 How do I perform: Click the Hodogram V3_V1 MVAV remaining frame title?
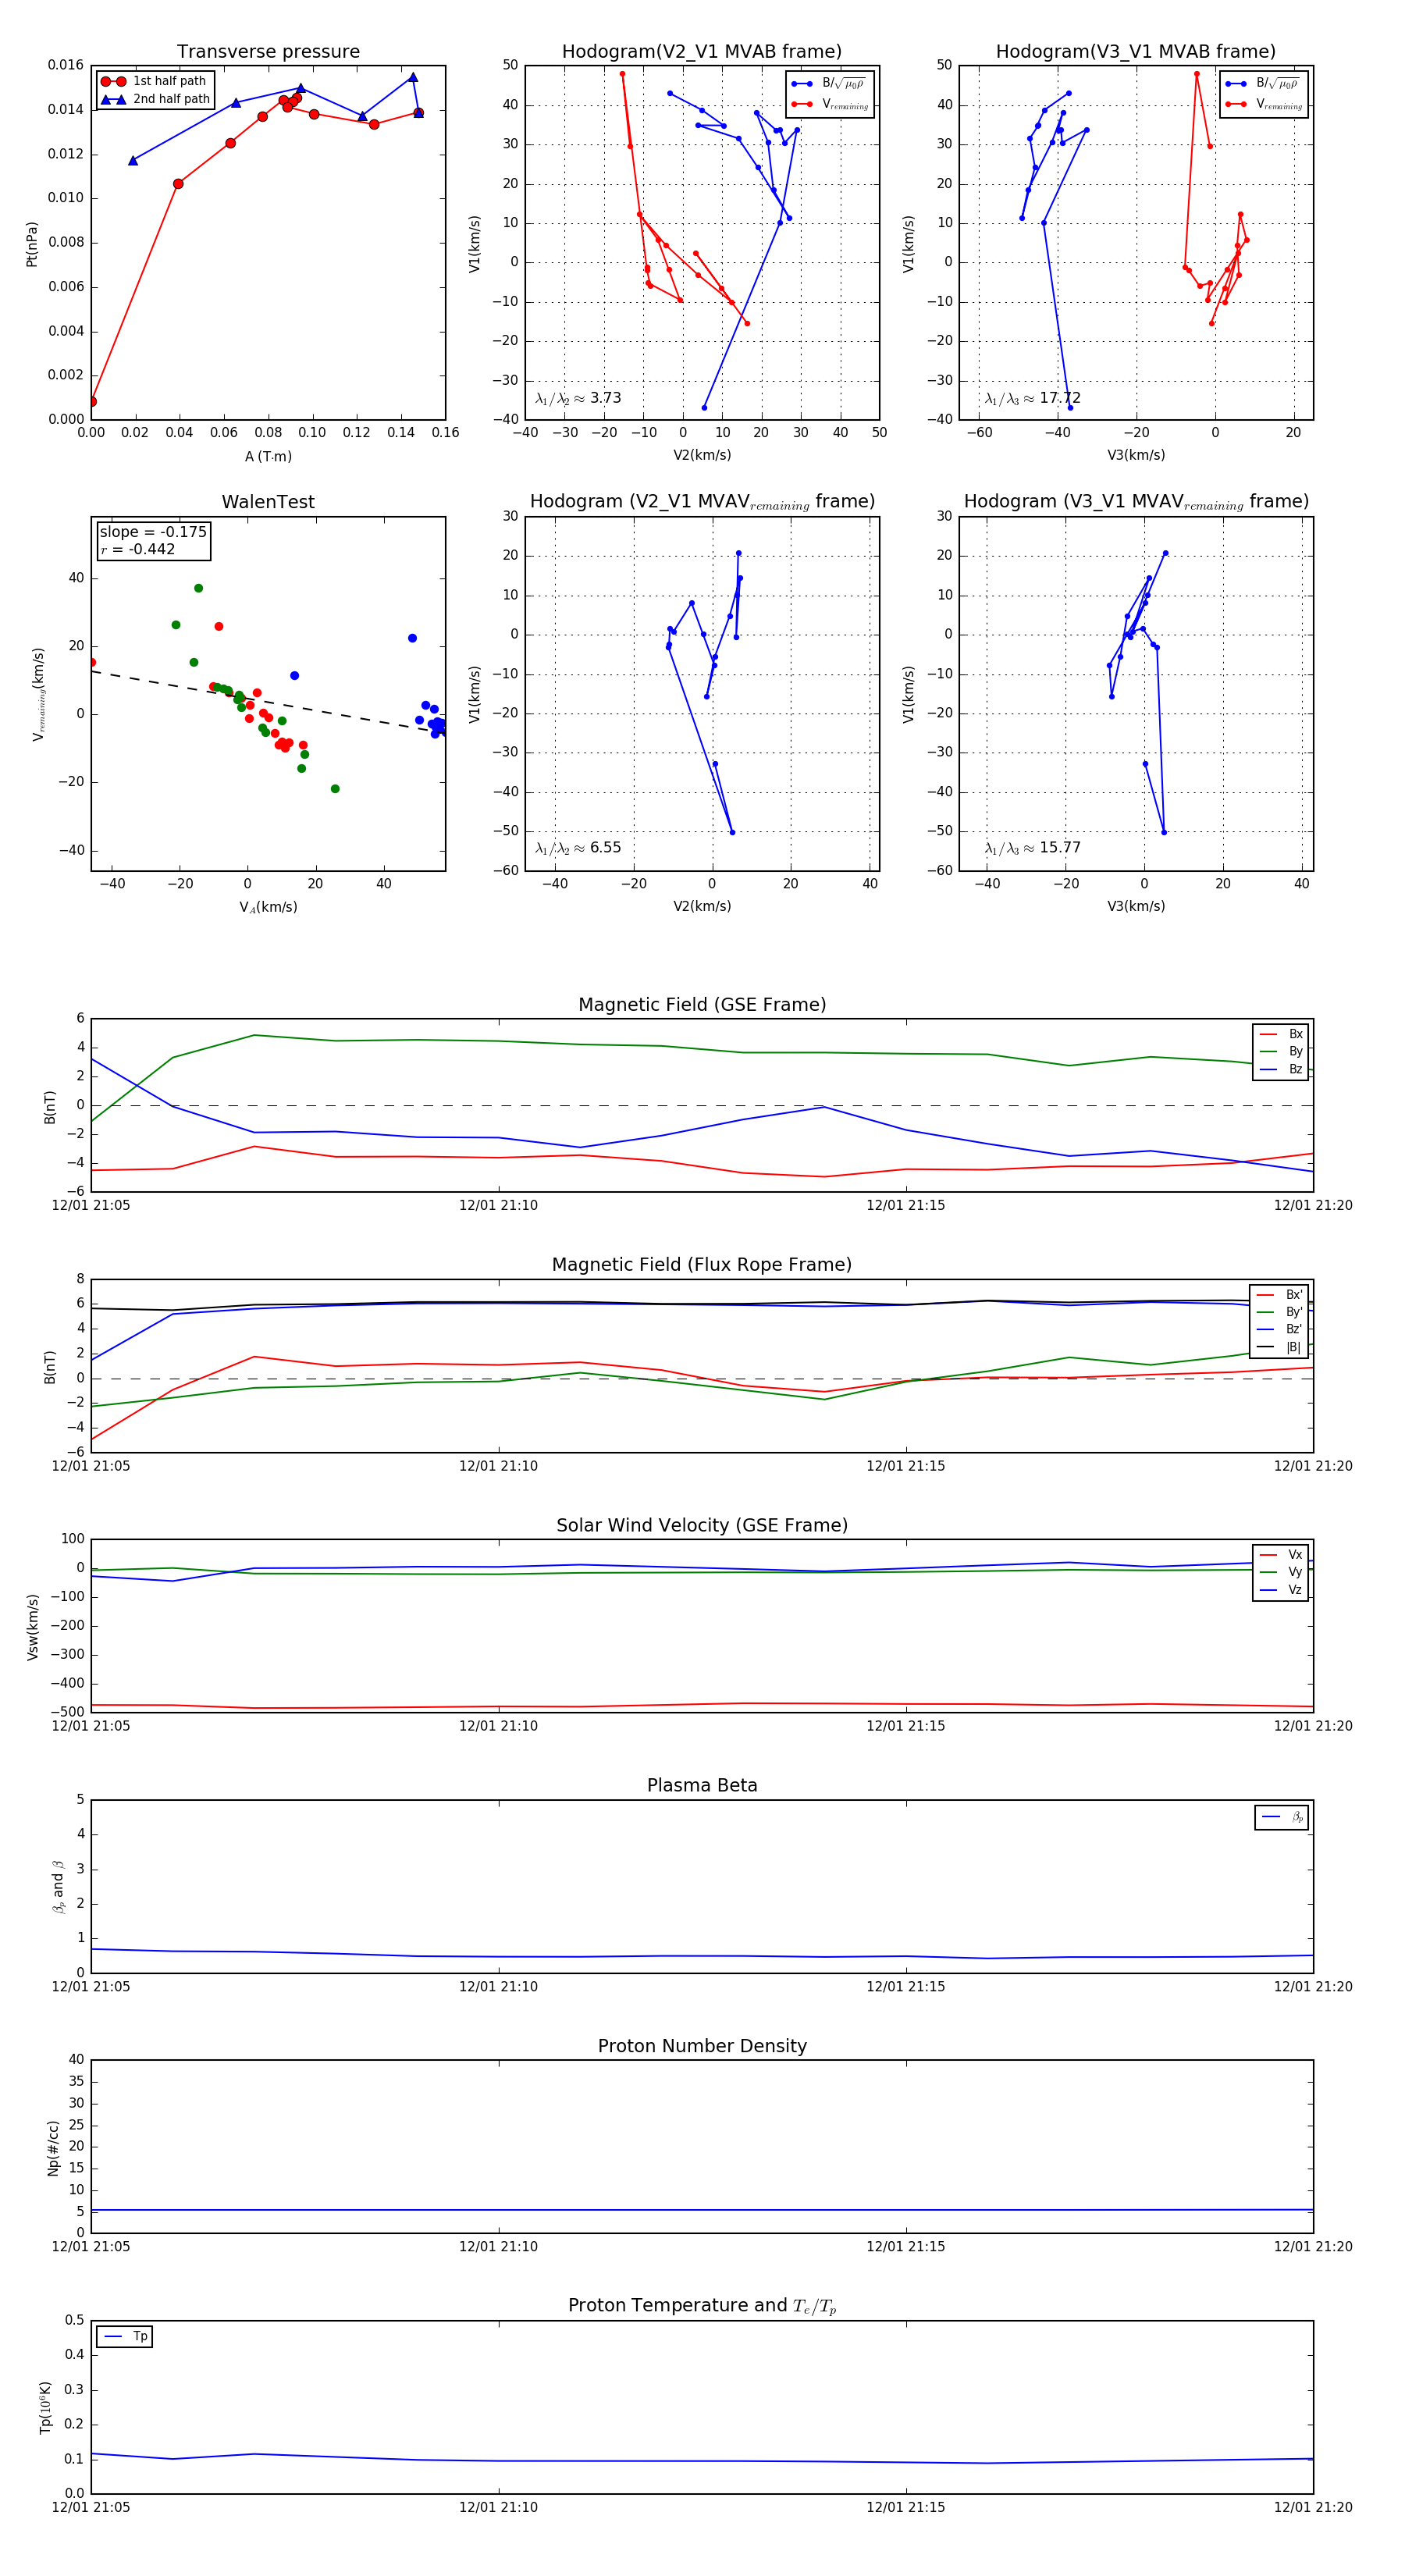[1136, 502]
